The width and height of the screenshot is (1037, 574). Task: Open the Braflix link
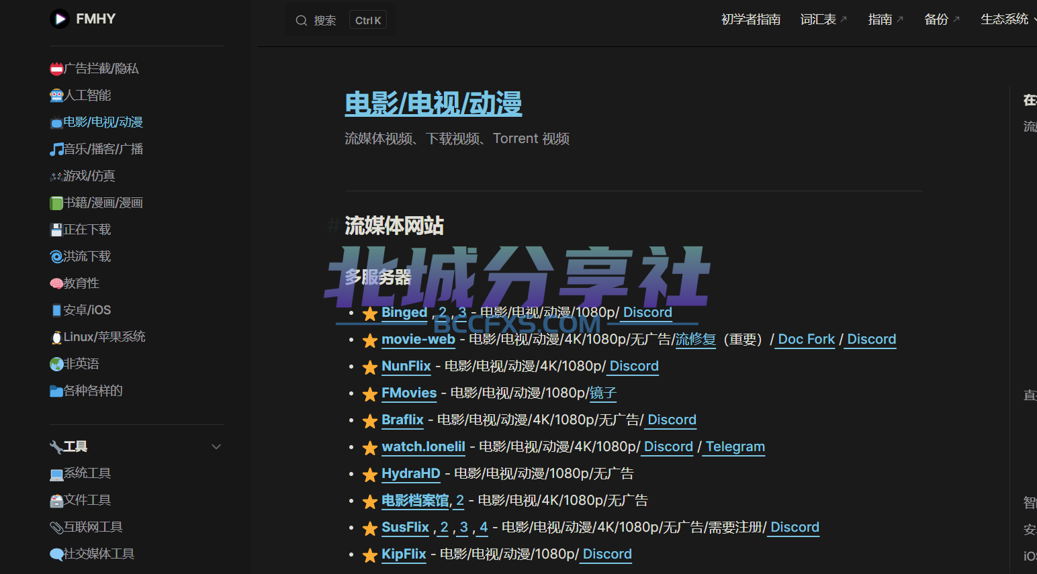pos(402,420)
